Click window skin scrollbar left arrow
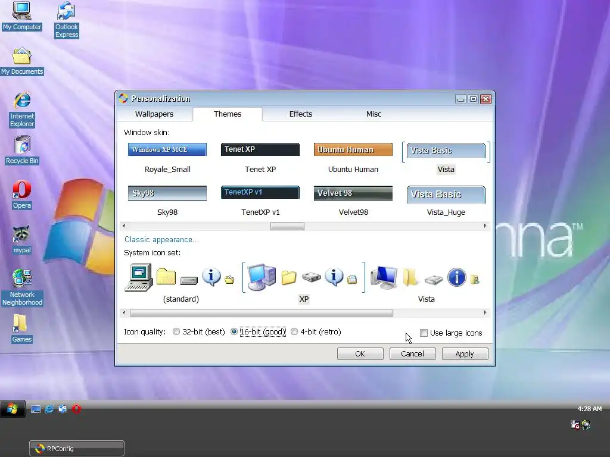Screen dimensions: 610x457 pos(124,226)
